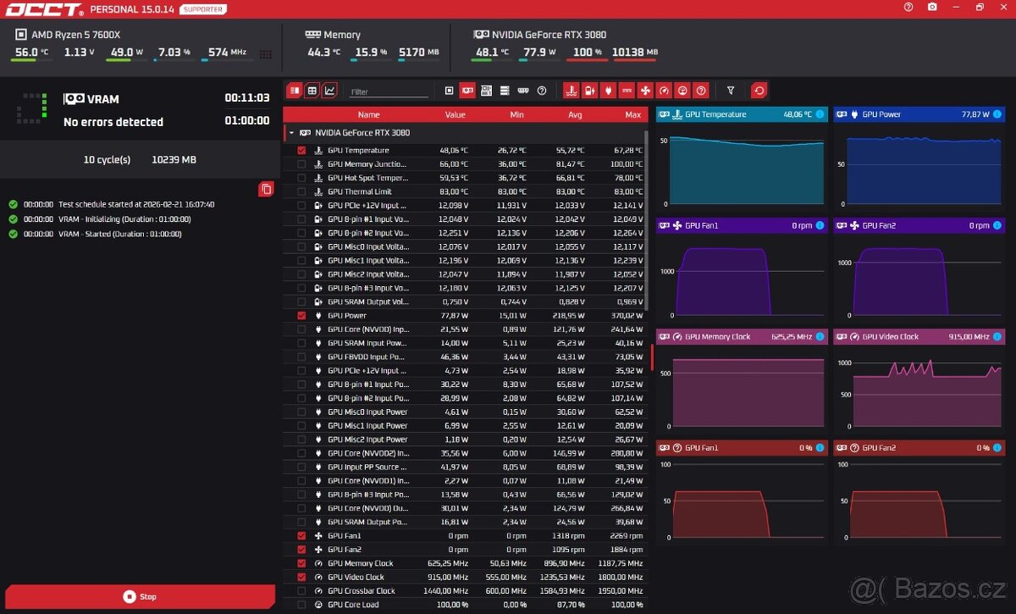This screenshot has width=1016, height=614.
Task: Sort sensors by the Max column header
Action: click(x=632, y=115)
